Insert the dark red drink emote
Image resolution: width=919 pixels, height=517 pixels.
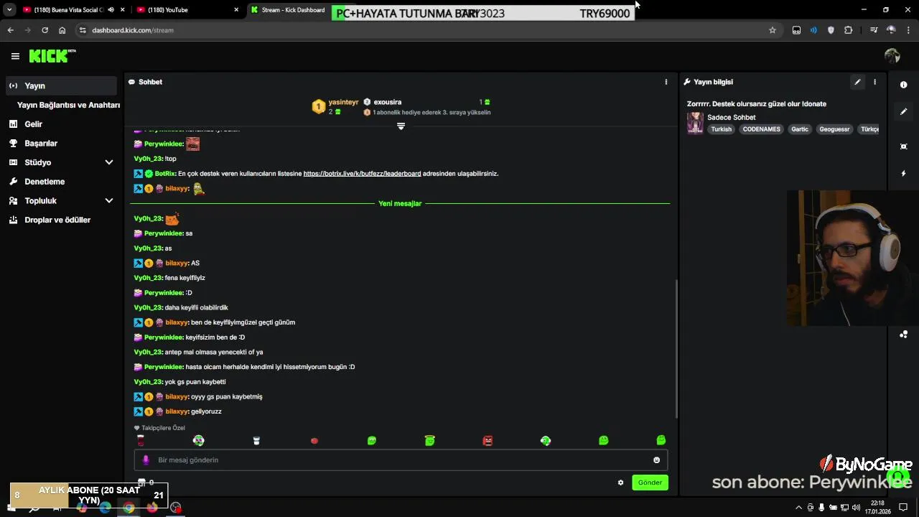click(141, 440)
